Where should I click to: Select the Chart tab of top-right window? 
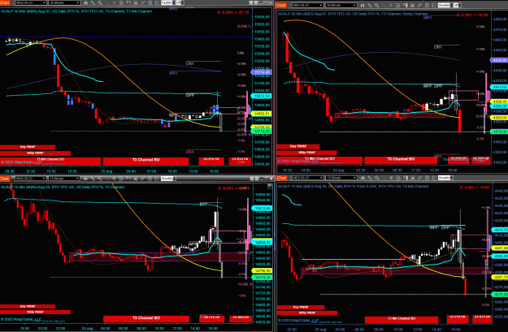pos(281,5)
